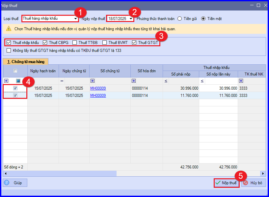Click the Số nộp lần này cell 30.996.000

[x=218, y=88]
